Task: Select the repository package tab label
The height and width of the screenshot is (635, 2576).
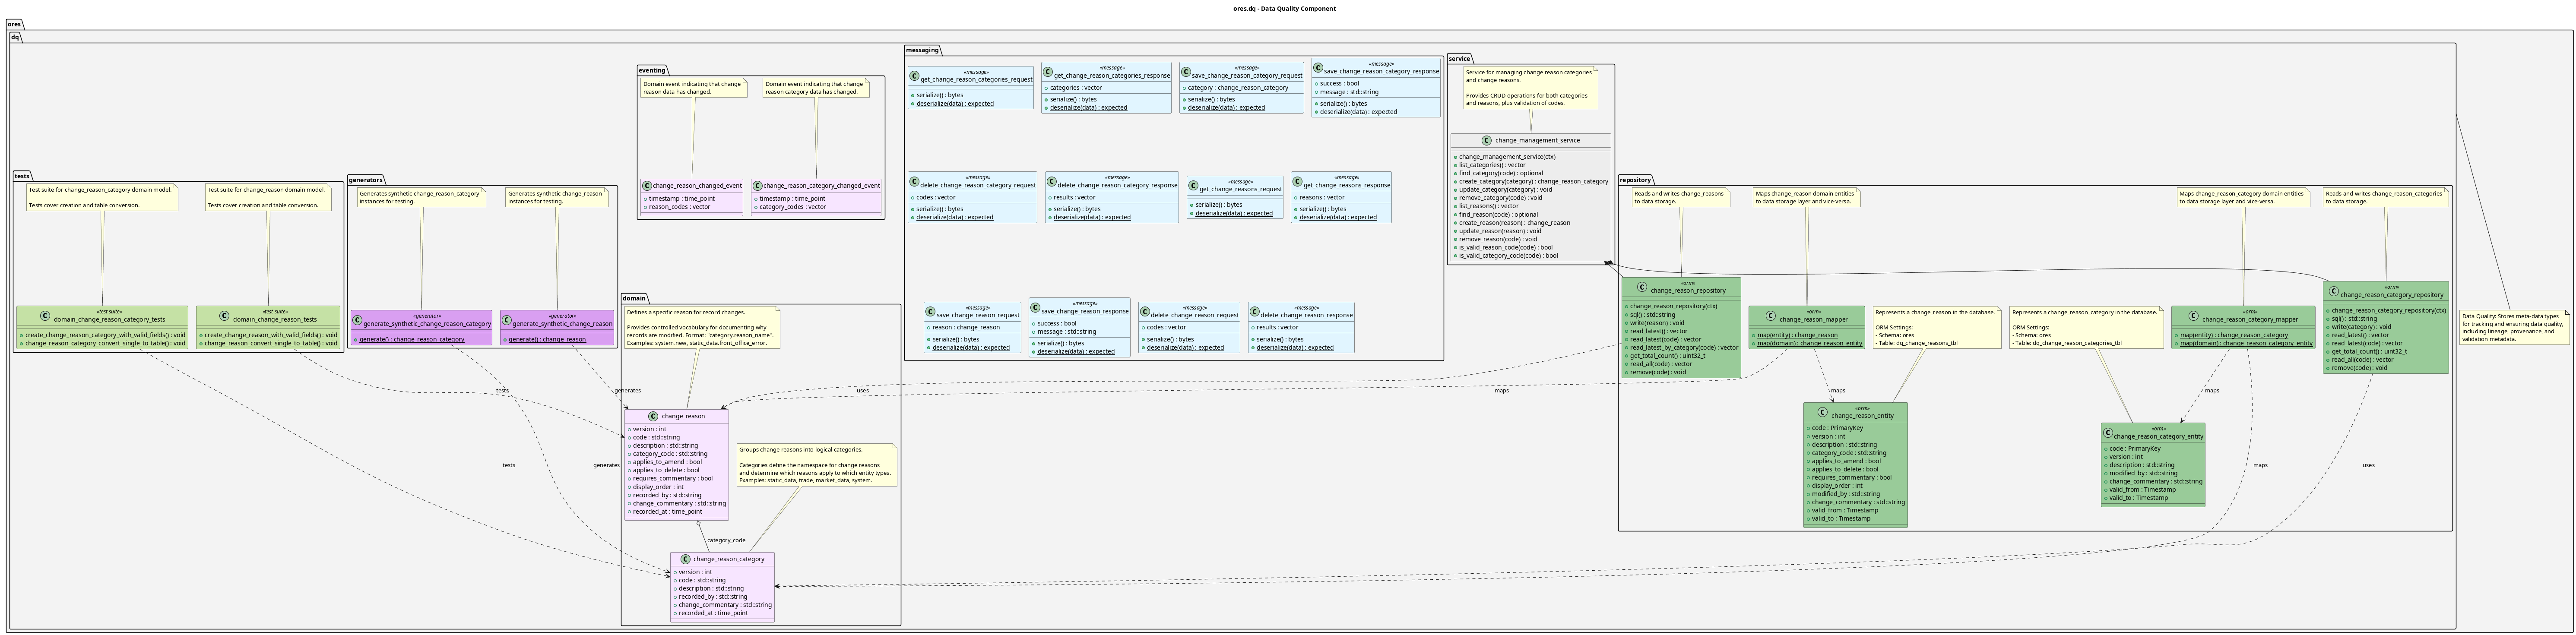Action: (1635, 180)
